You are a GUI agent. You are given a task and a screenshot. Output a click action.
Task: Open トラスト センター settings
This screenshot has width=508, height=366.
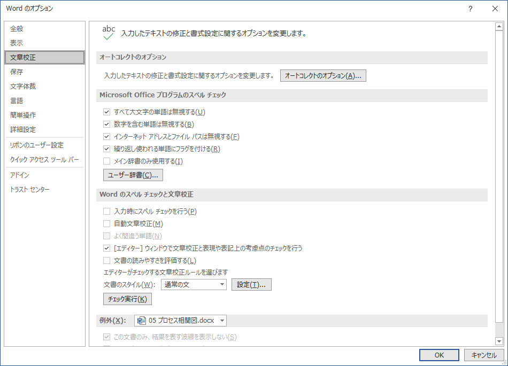tap(45, 189)
